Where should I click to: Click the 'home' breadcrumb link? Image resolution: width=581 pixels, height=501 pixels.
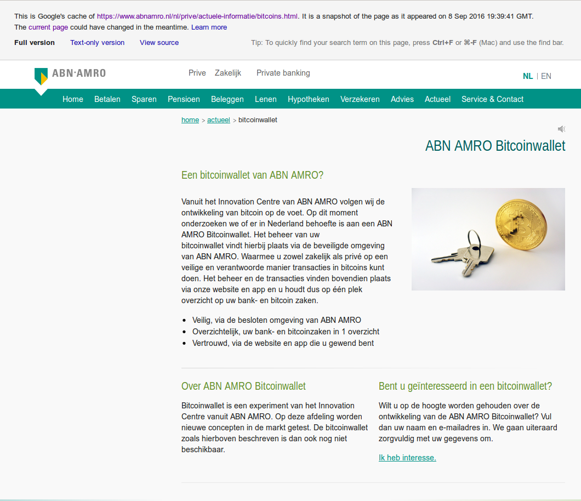[x=190, y=120]
